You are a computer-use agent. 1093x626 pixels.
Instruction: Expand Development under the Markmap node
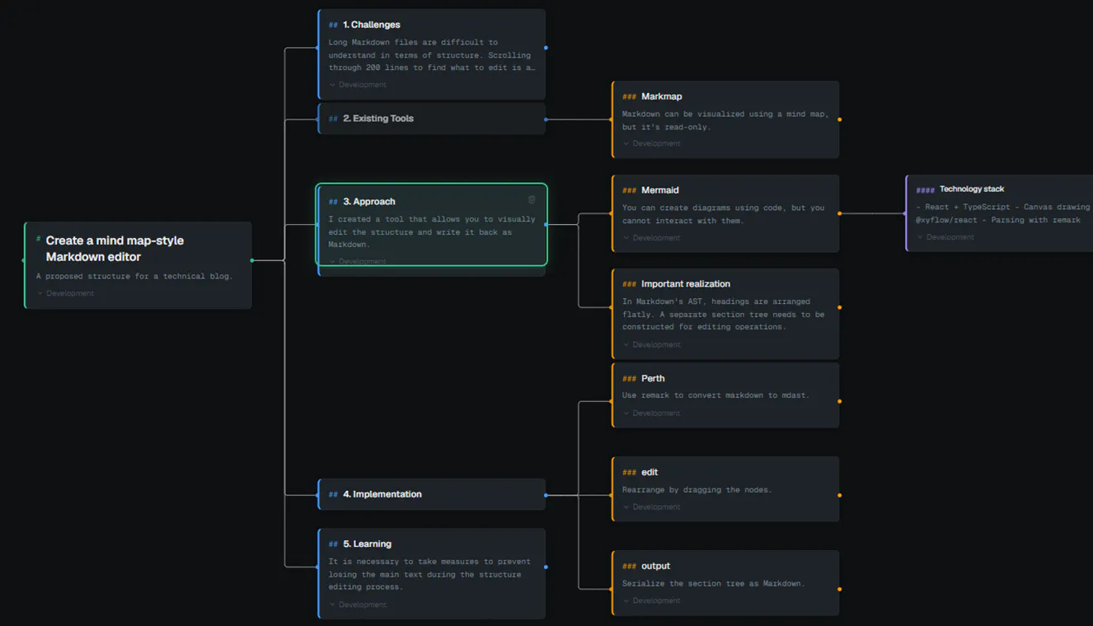pyautogui.click(x=652, y=143)
